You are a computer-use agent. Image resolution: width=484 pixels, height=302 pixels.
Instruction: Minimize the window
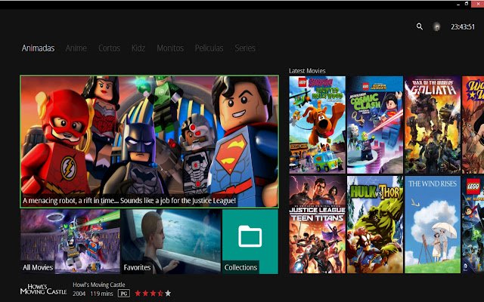pyautogui.click(x=458, y=5)
